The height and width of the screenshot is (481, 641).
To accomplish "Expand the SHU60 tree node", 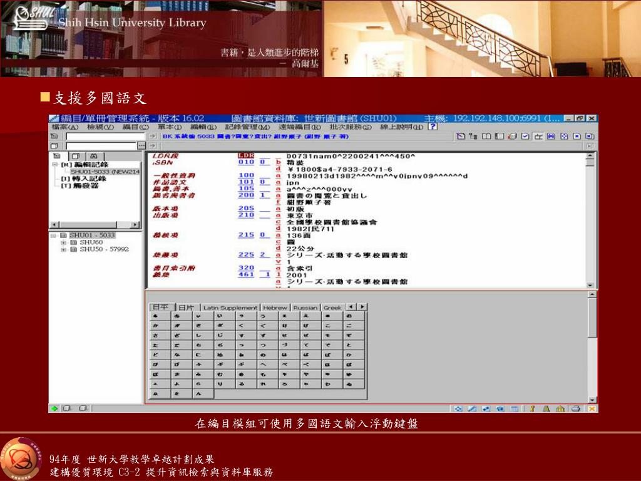I will click(x=63, y=242).
